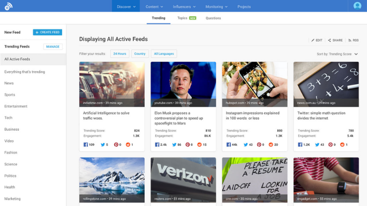Image resolution: width=367 pixels, height=206 pixels.
Task: Open the Sort by Trending Score dropdown
Action: [x=337, y=54]
